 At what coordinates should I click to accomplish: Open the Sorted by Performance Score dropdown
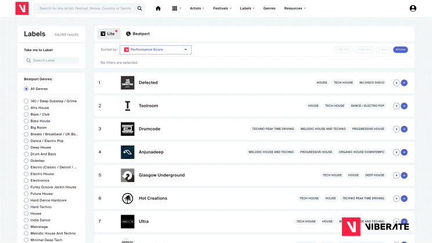(x=156, y=49)
